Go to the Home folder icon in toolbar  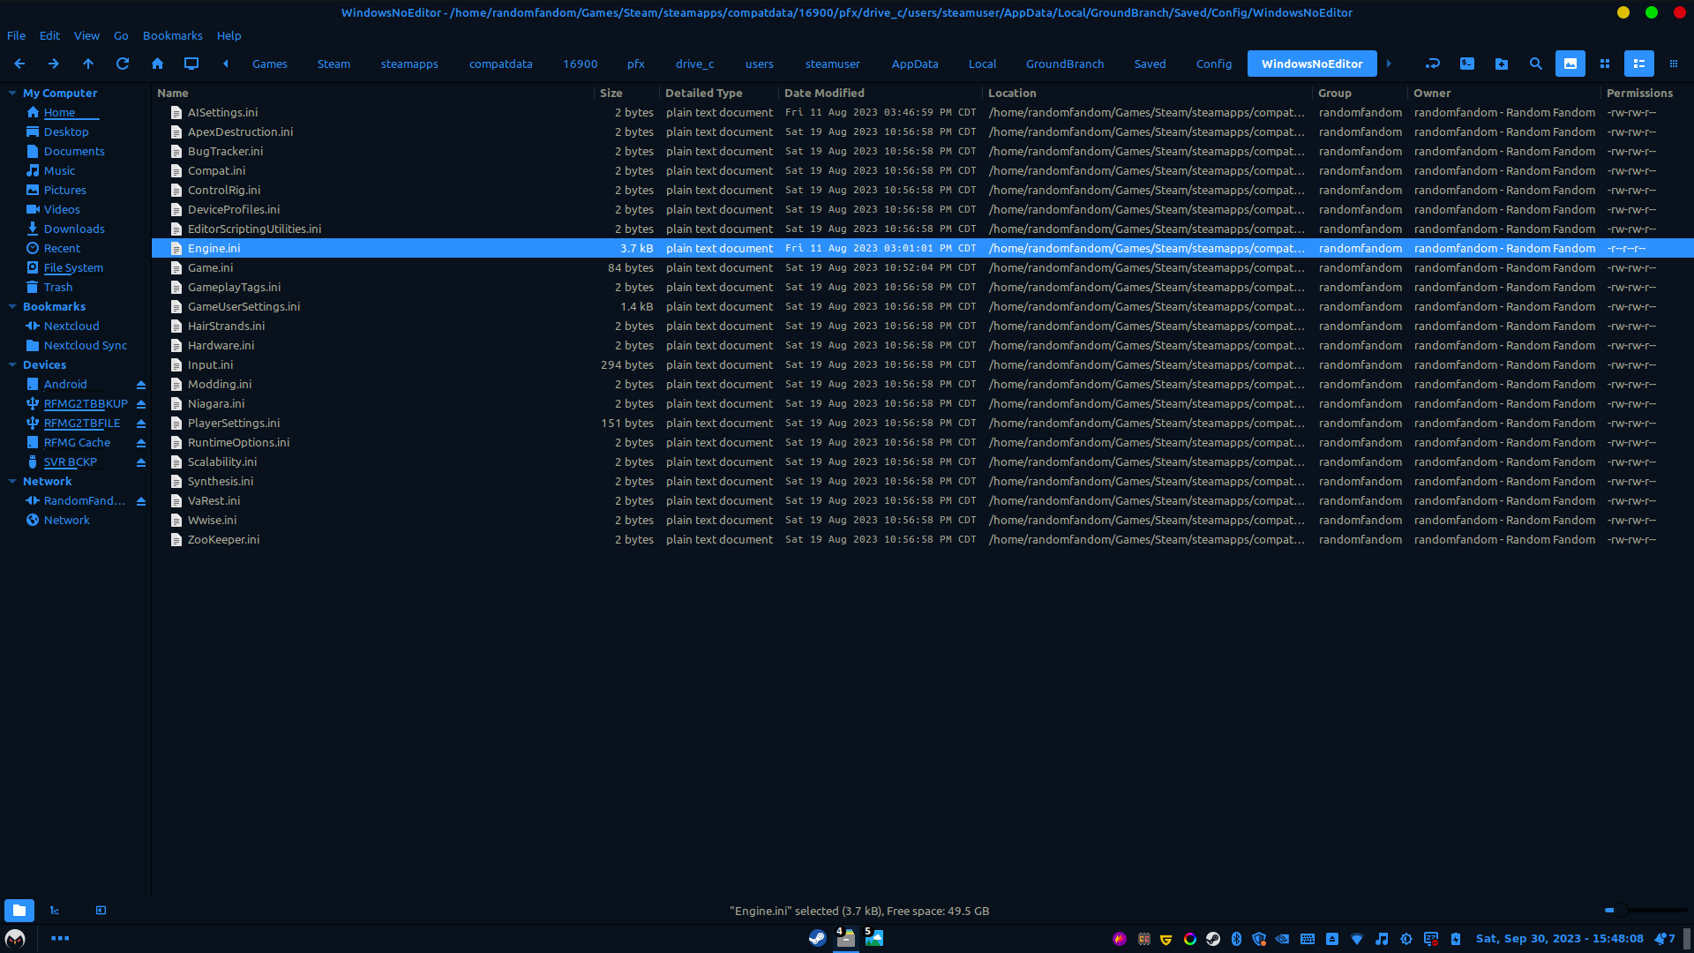pyautogui.click(x=157, y=64)
